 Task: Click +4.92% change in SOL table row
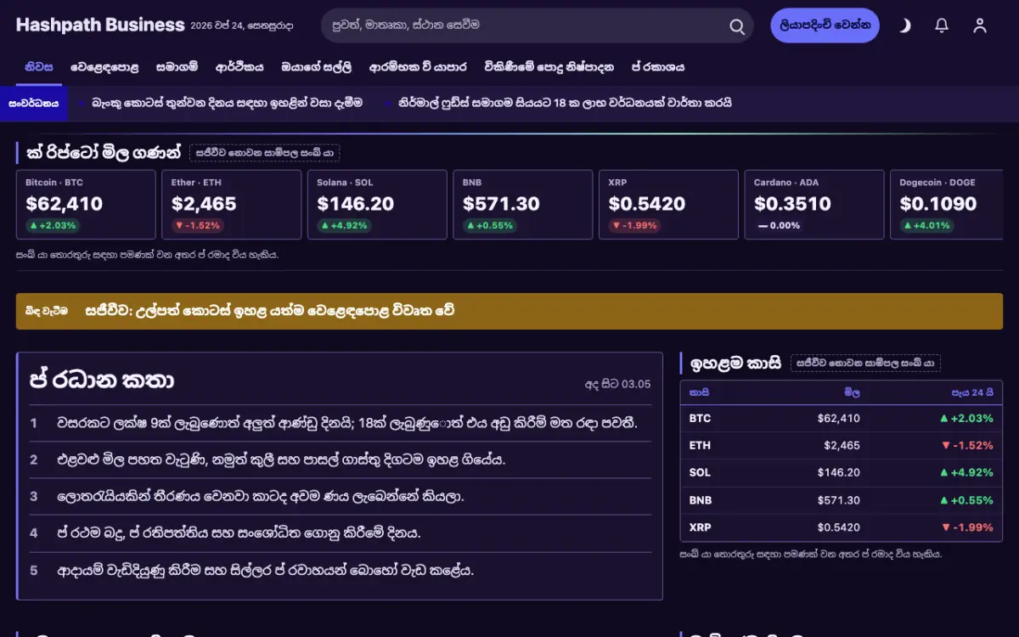pyautogui.click(x=966, y=473)
